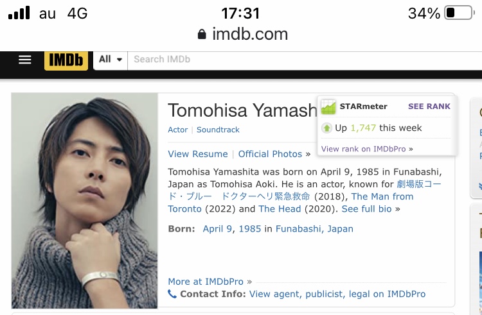
Task: Select the Soundtrack credits link
Action: pos(218,130)
